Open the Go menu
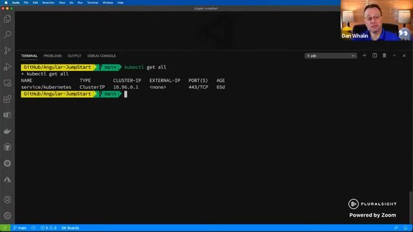The image size is (413, 232). (72, 3)
